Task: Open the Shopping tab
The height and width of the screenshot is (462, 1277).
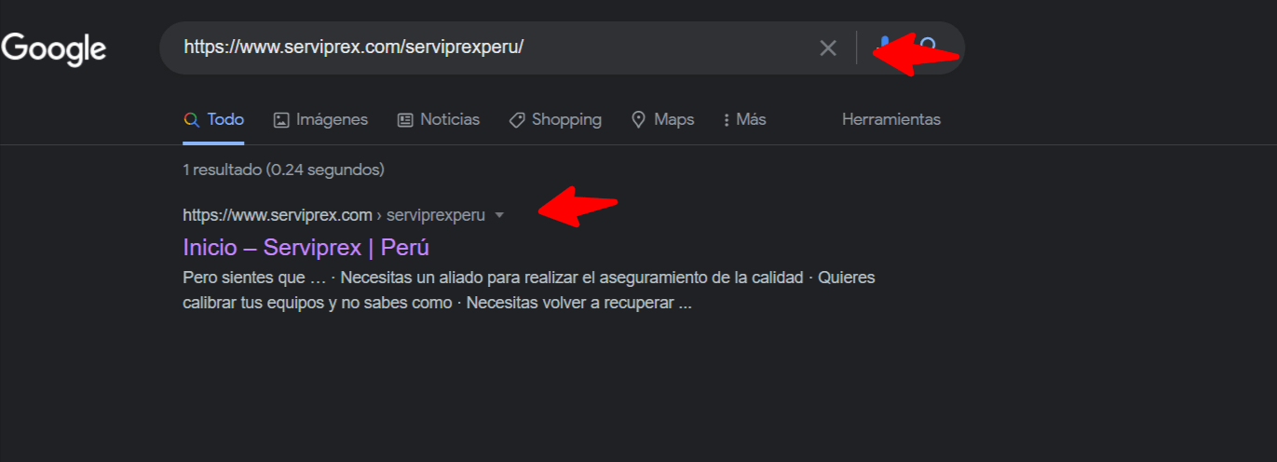Action: 555,119
